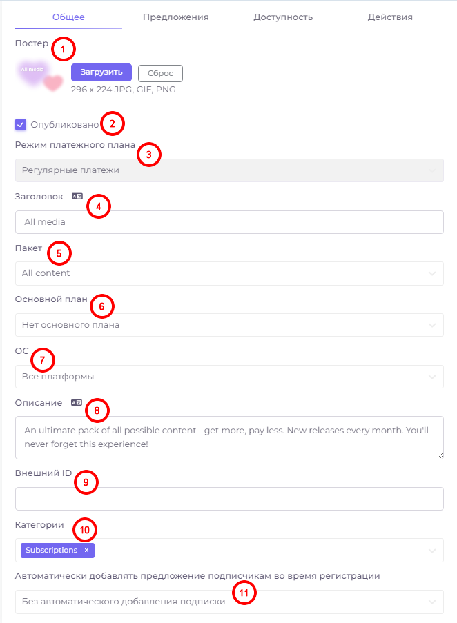Switch to the Предложения tab
457x623 pixels.
click(x=175, y=17)
